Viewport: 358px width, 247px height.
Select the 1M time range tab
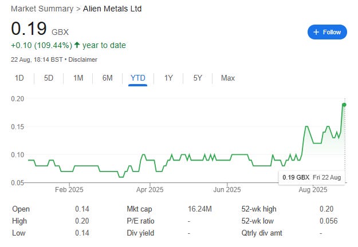tap(78, 78)
